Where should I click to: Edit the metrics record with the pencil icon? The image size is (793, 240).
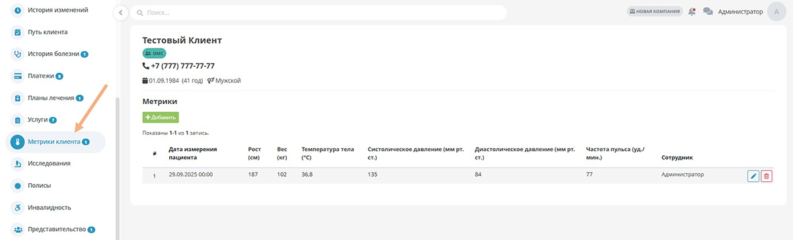tap(753, 176)
